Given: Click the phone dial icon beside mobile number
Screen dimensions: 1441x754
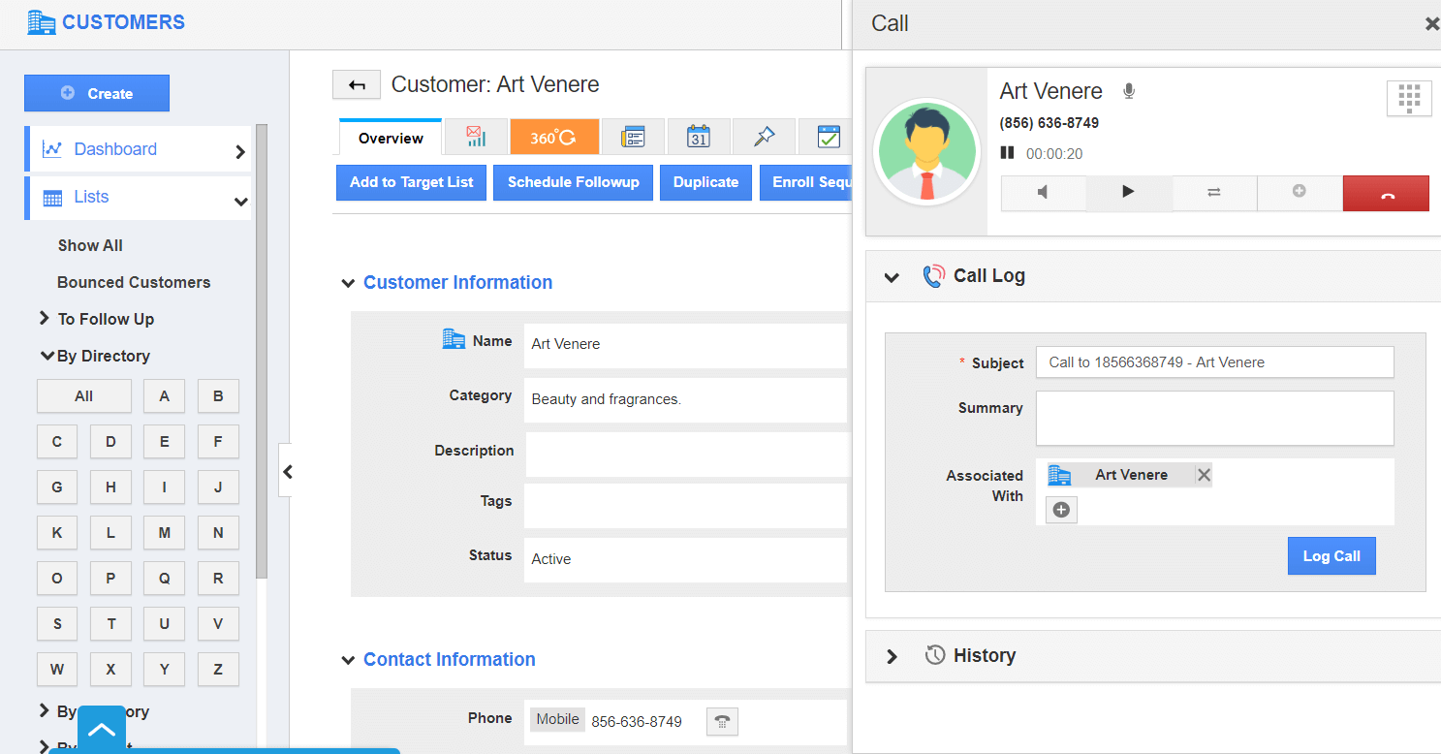Looking at the screenshot, I should pos(722,721).
